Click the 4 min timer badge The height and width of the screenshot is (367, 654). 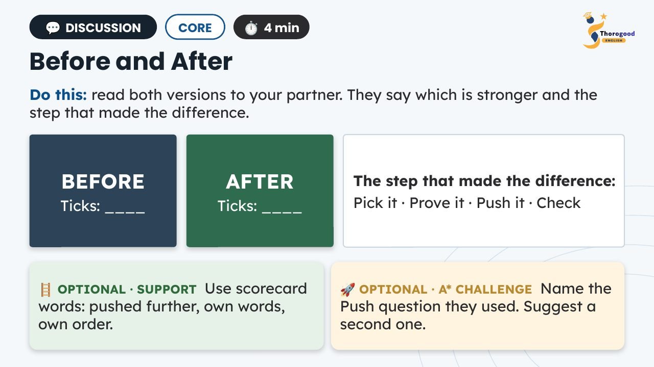click(x=271, y=27)
